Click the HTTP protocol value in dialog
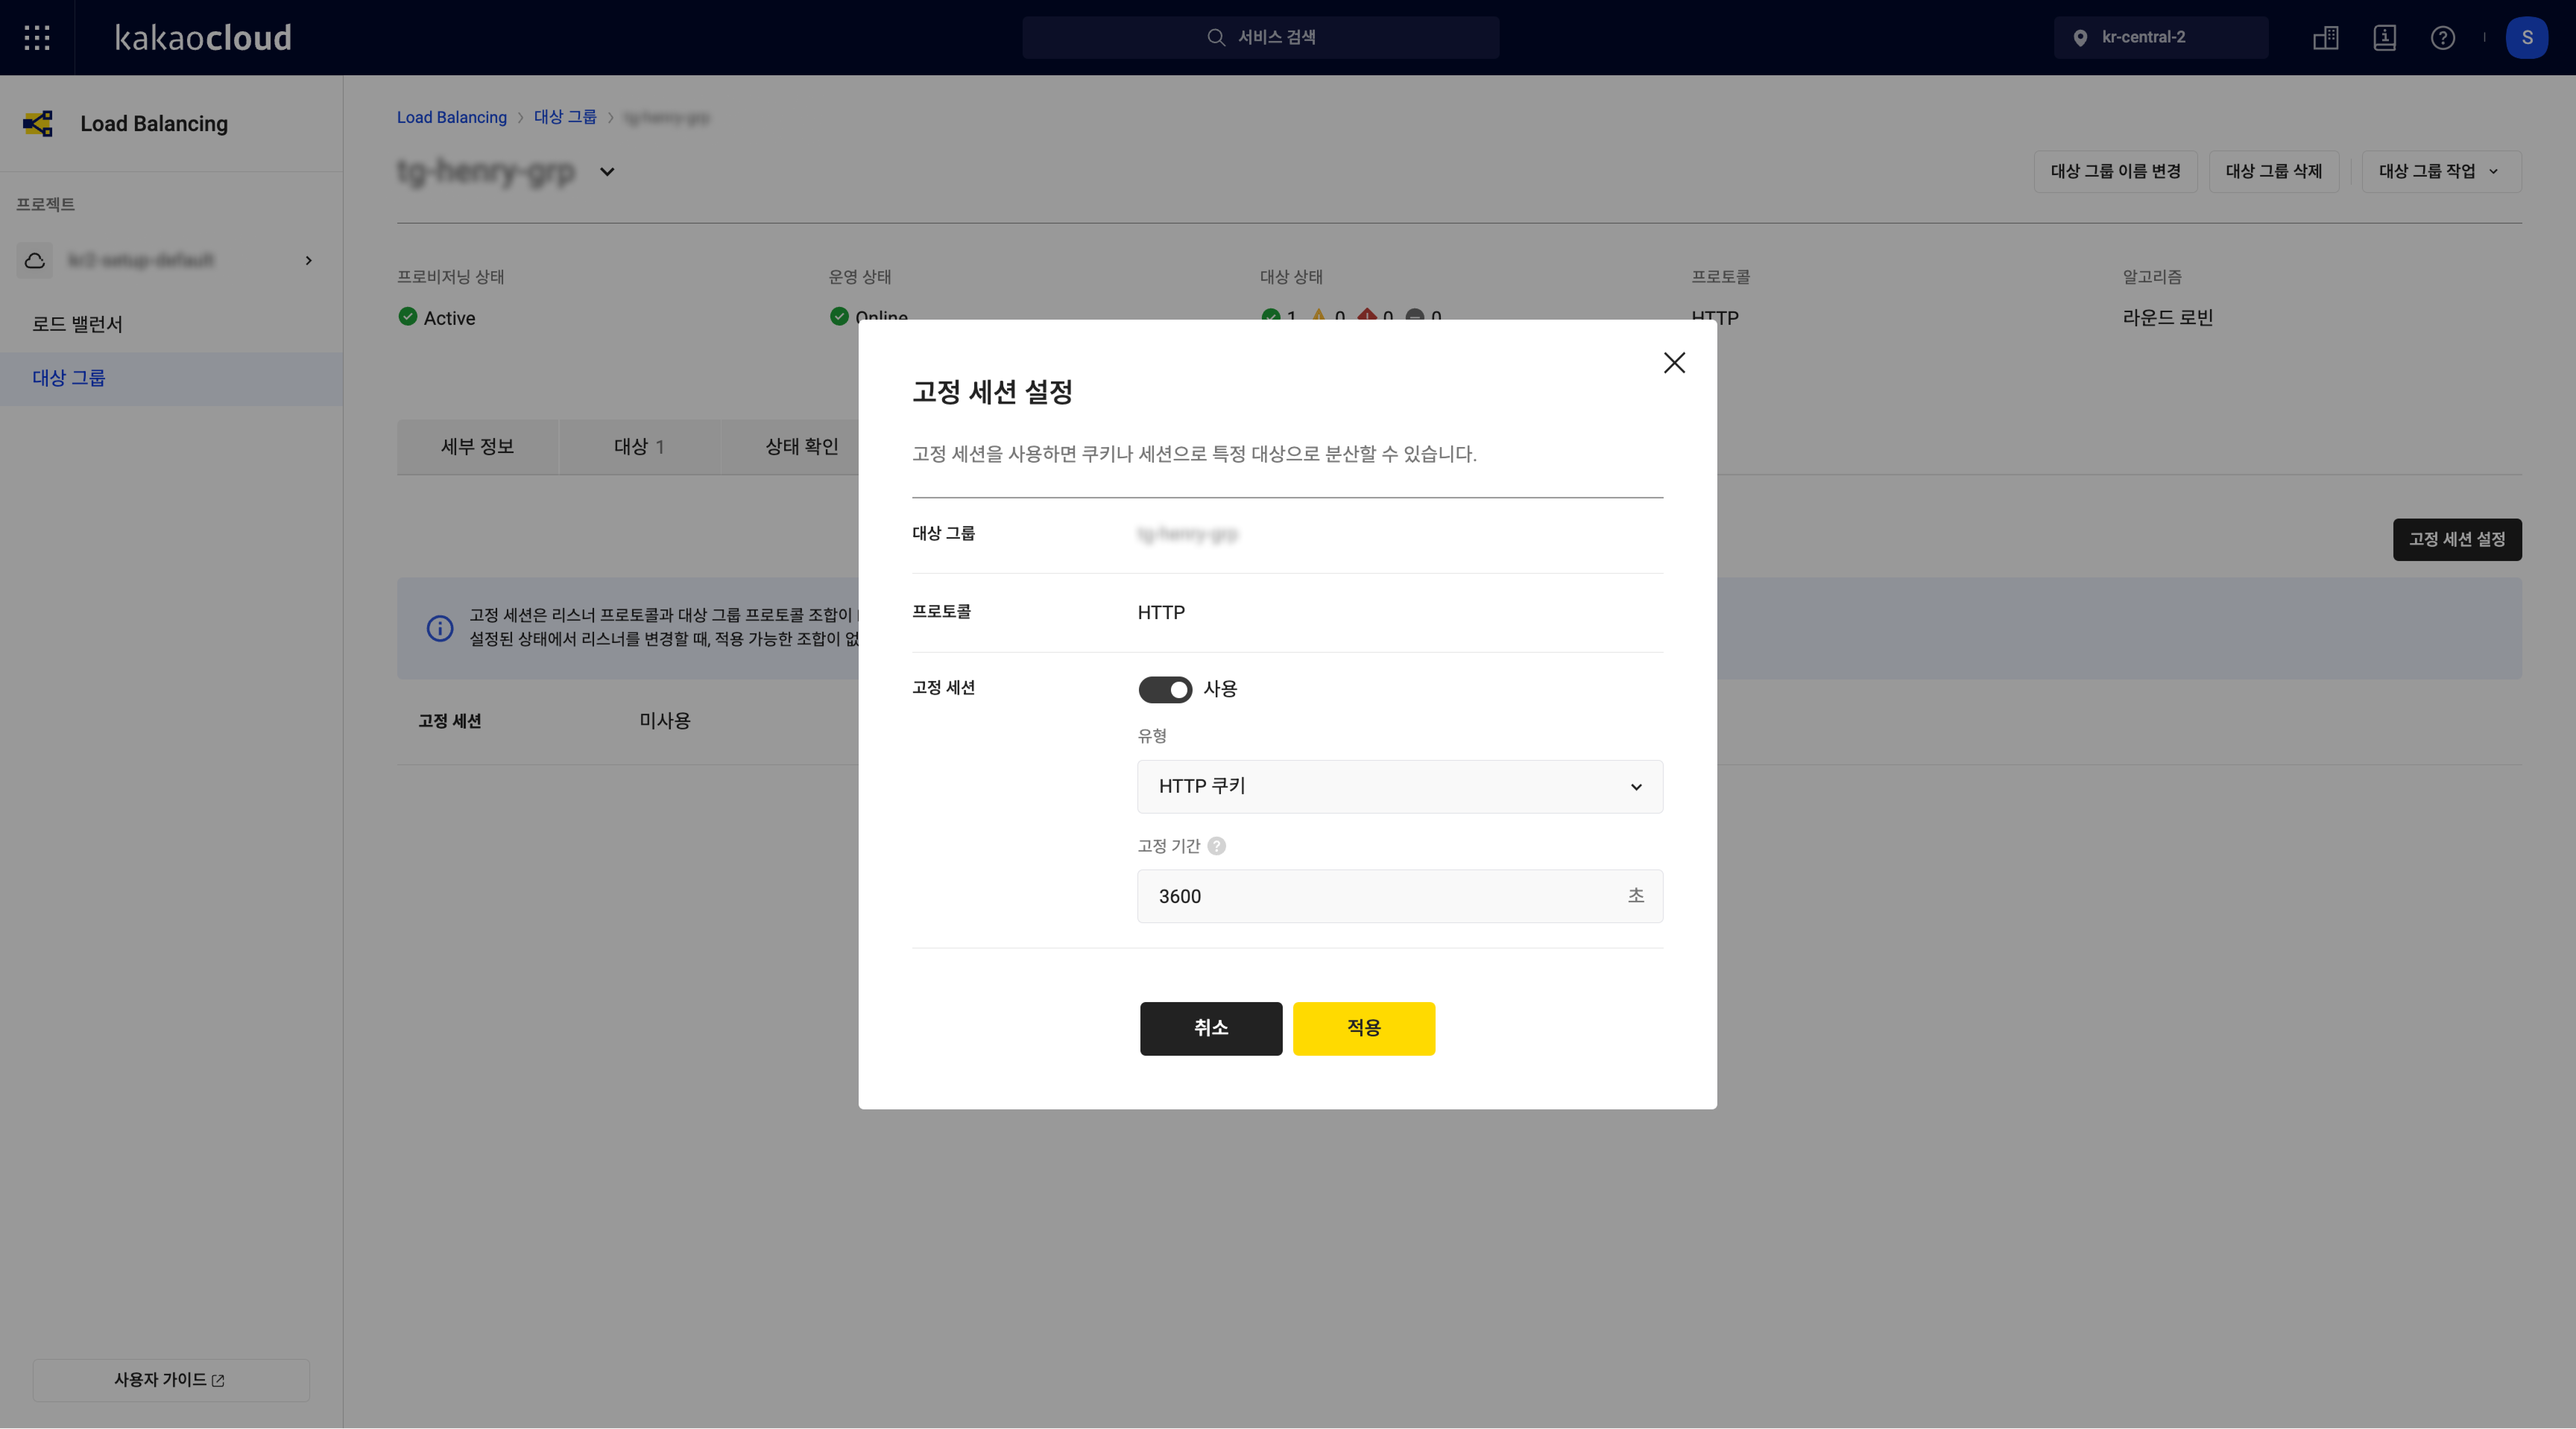 pyautogui.click(x=1161, y=612)
